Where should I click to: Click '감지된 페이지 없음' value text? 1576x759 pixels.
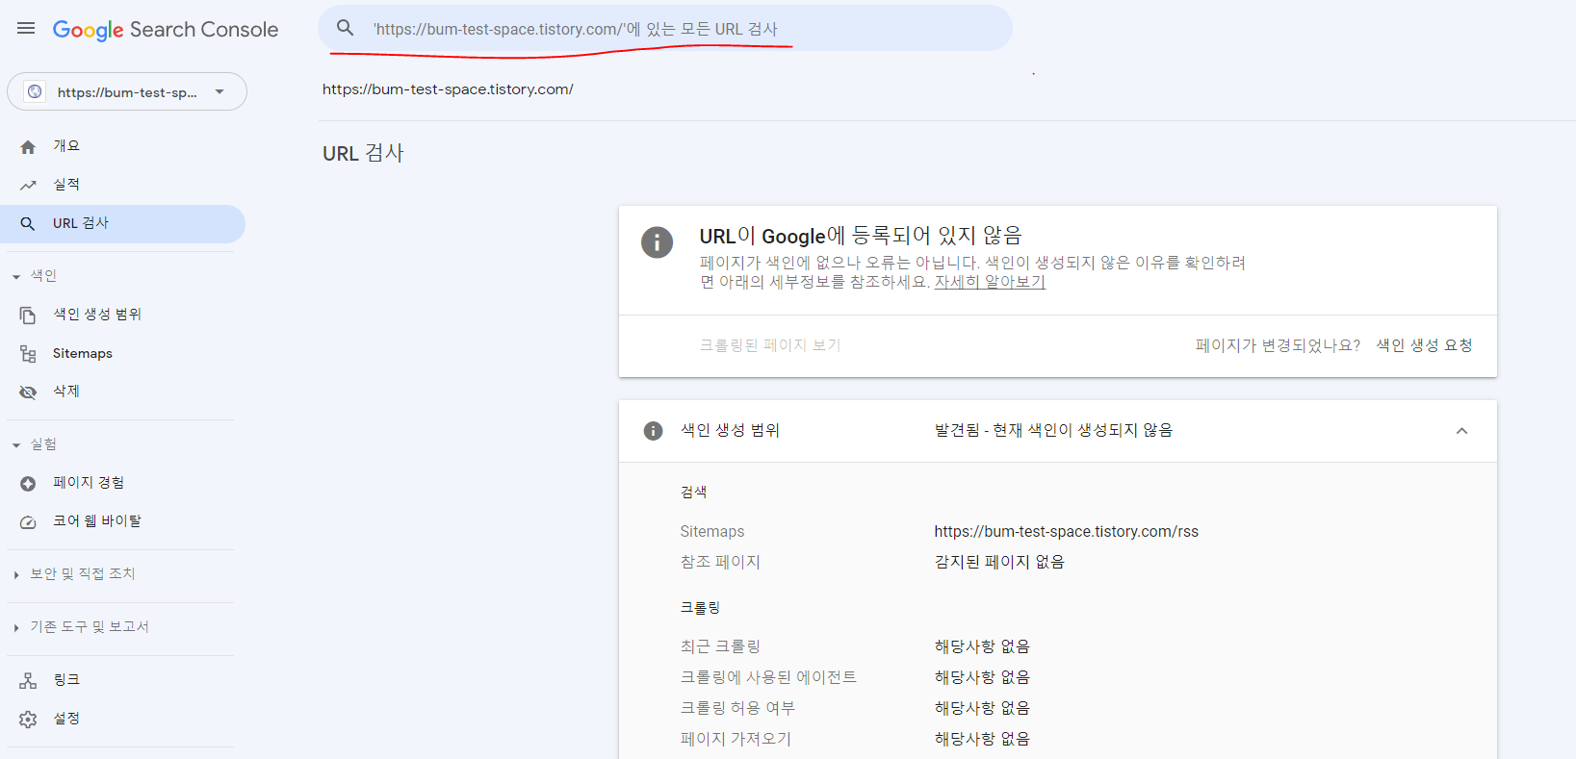pos(999,562)
